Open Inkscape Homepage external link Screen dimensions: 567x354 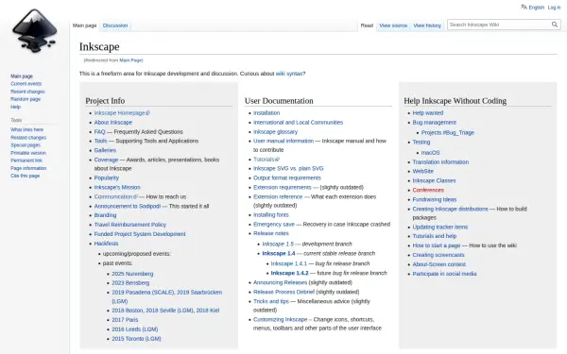pyautogui.click(x=122, y=113)
